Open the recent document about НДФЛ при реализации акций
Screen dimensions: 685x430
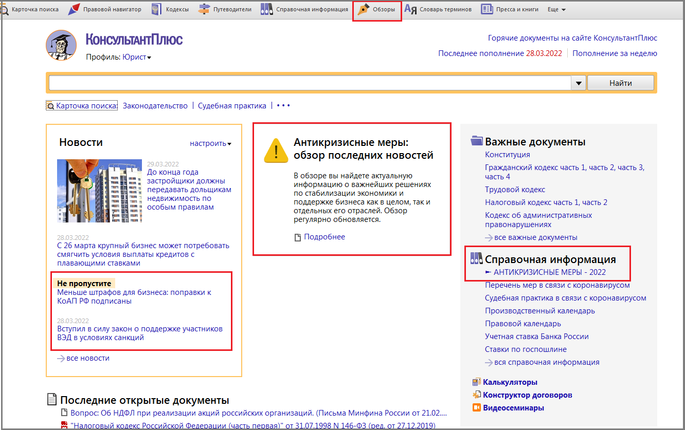tap(259, 413)
